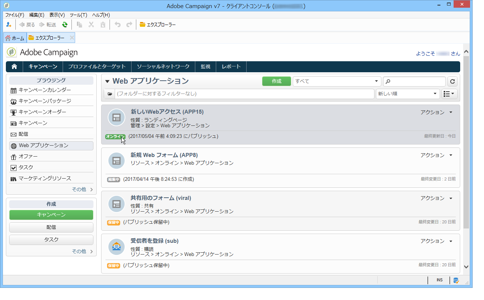Open the ファイル(F) menu

coord(15,15)
